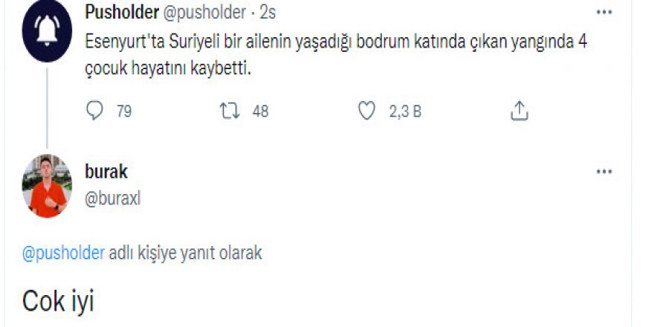The width and height of the screenshot is (654, 327).
Task: Click the "adlı kişiye yanıt olarak" label
Action: pyautogui.click(x=186, y=253)
